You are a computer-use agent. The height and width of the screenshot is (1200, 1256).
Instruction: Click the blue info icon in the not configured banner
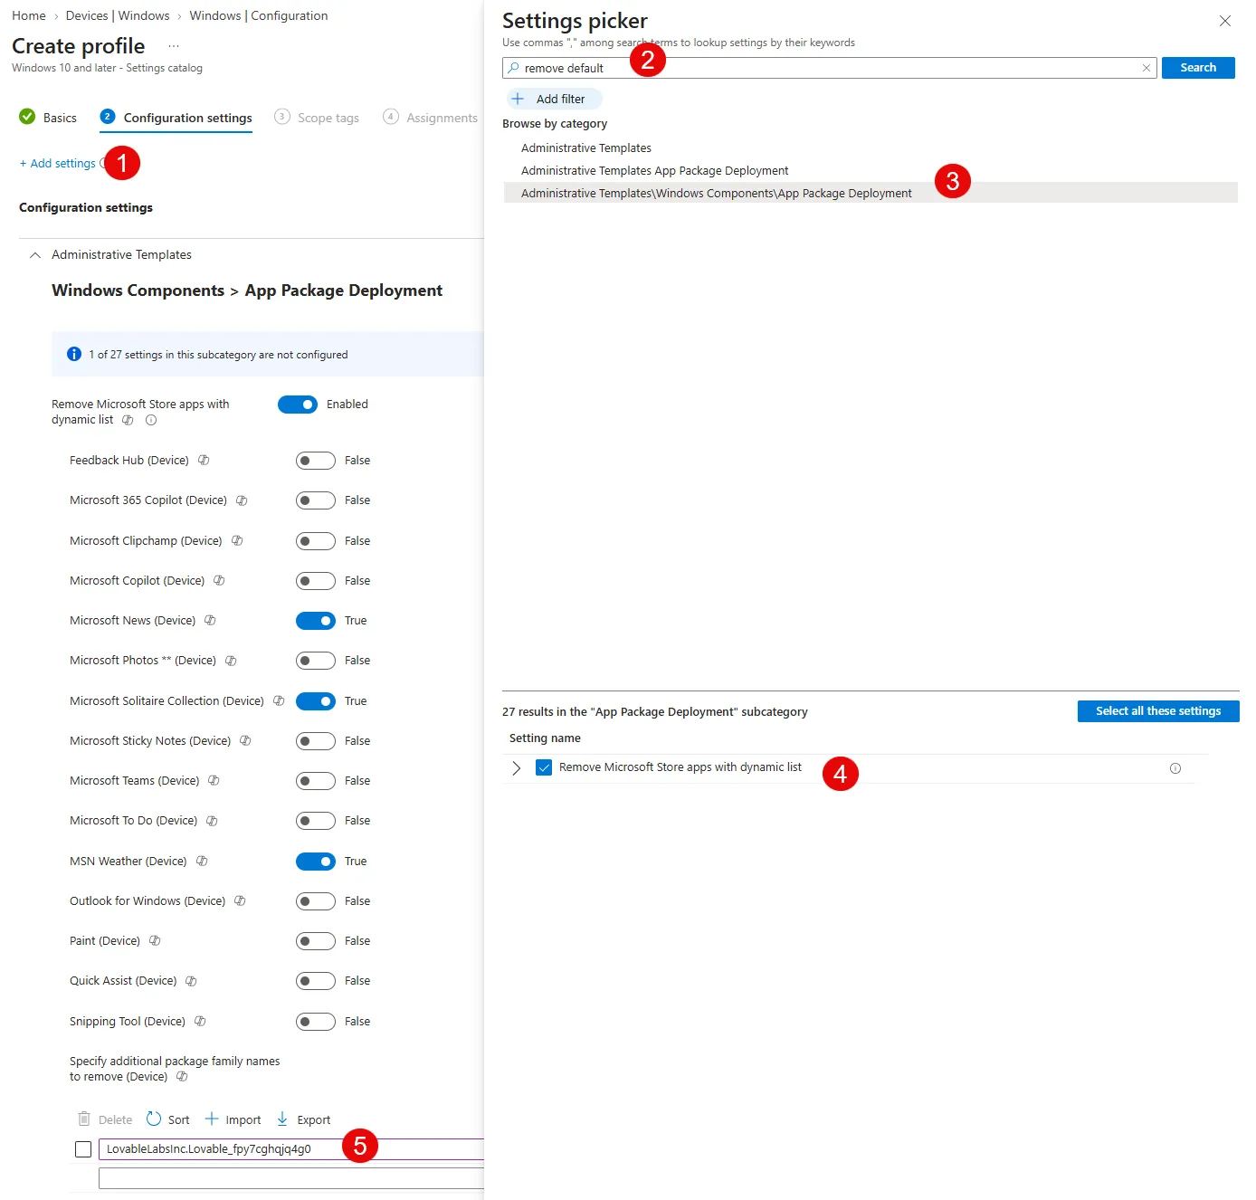(74, 354)
